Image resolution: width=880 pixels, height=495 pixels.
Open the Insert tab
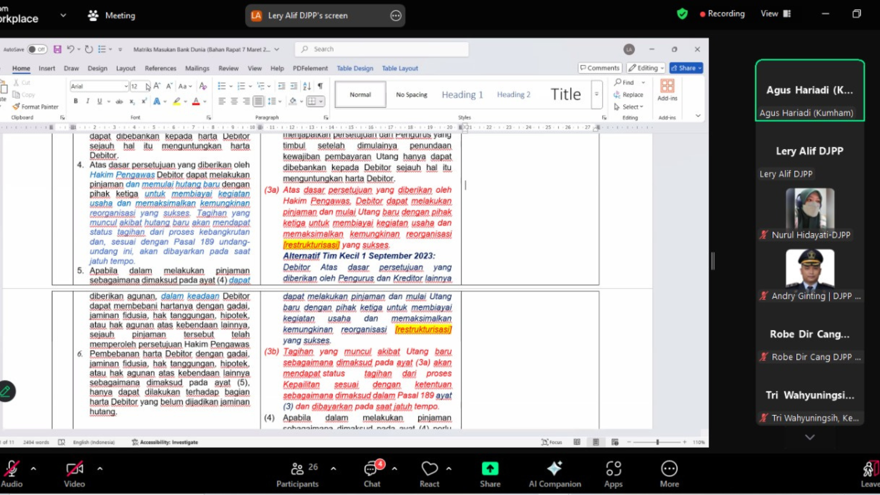[x=47, y=68]
